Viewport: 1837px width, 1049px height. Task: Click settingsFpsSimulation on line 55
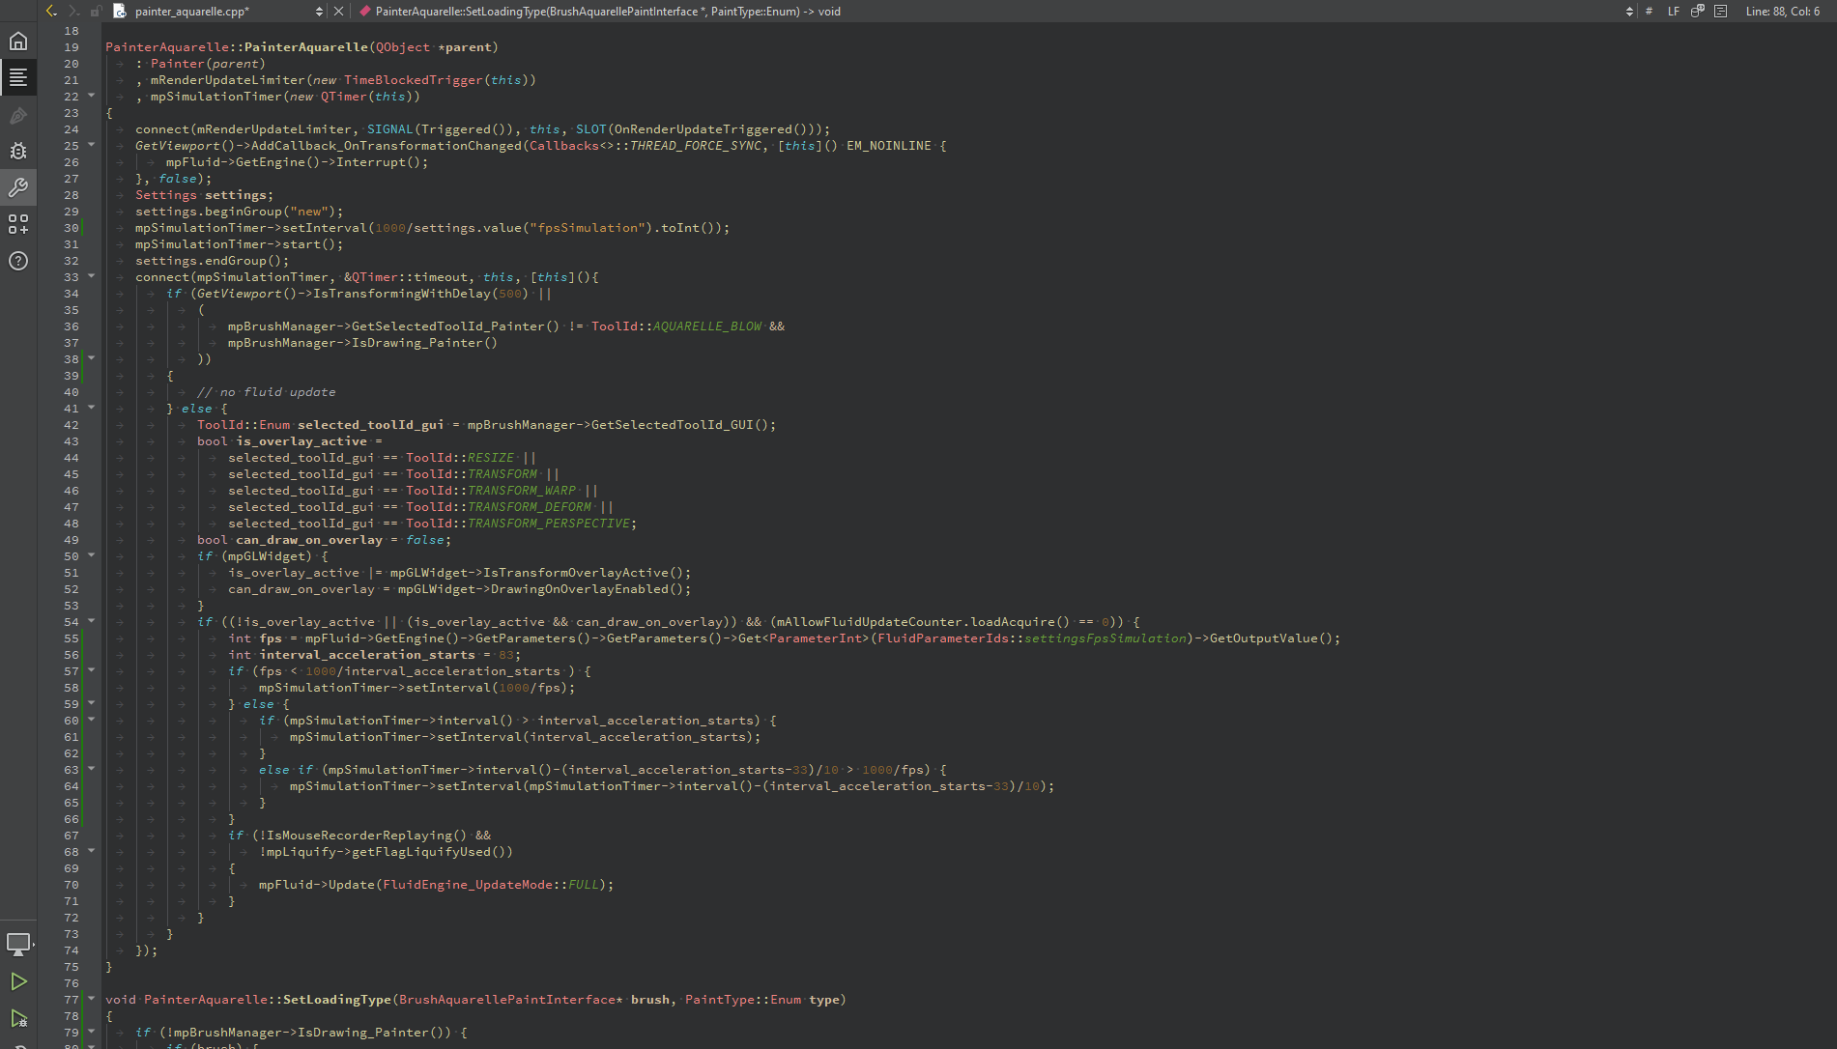click(x=1105, y=638)
